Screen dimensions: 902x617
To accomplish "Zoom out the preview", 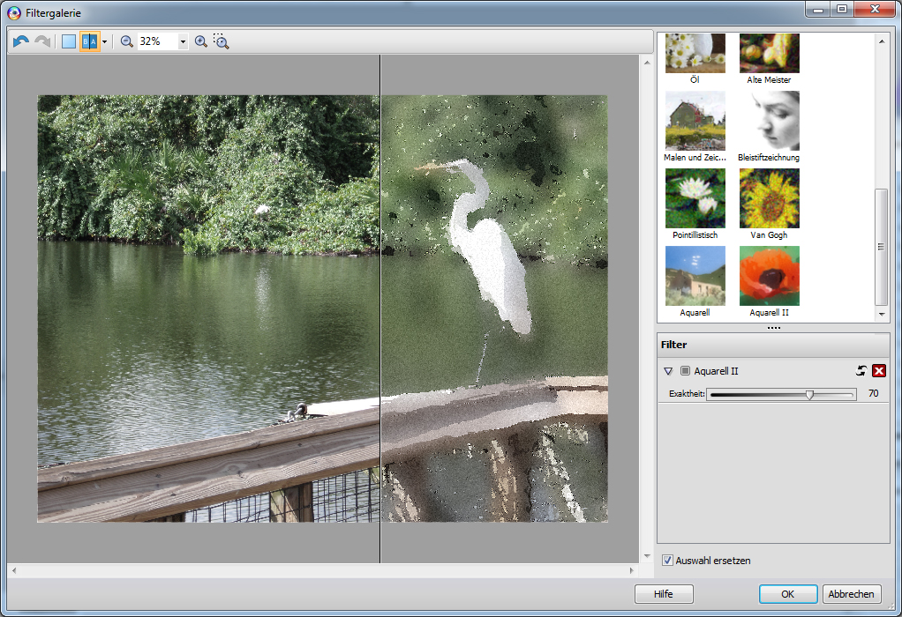I will [x=126, y=41].
